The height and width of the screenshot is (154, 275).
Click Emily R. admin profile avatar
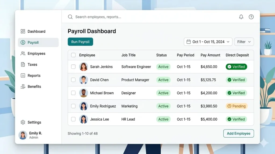pyautogui.click(x=23, y=135)
